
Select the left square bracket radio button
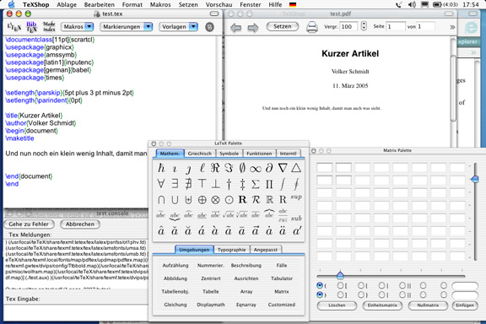click(340, 285)
